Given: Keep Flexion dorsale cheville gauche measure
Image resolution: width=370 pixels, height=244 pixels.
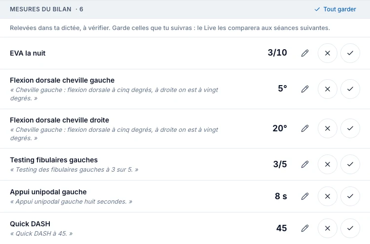Looking at the screenshot, I should 350,89.
